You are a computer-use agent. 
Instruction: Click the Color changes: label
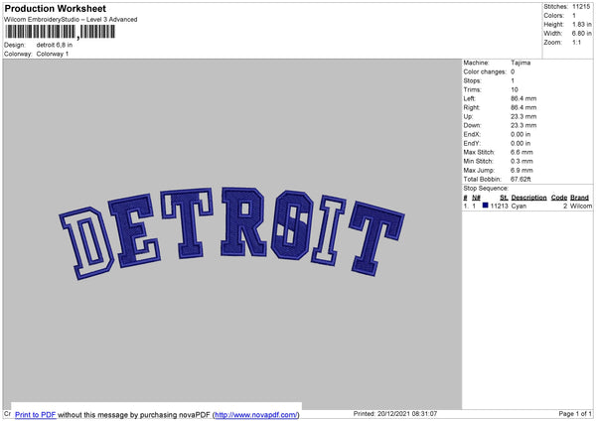coord(485,71)
